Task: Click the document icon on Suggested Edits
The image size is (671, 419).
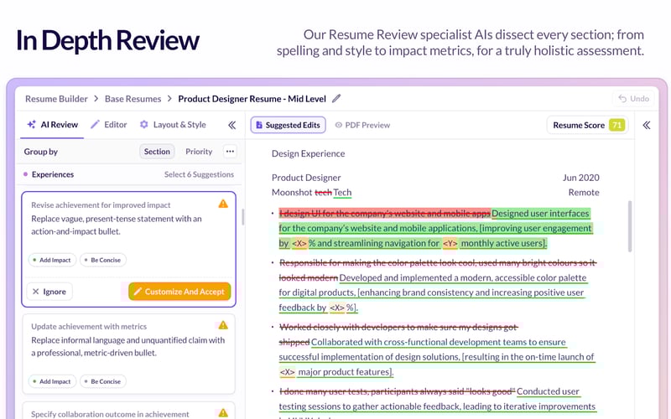Action: click(x=259, y=125)
